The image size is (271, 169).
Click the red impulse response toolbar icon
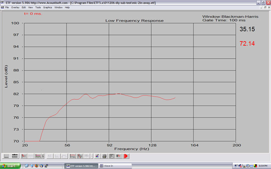coord(24,156)
